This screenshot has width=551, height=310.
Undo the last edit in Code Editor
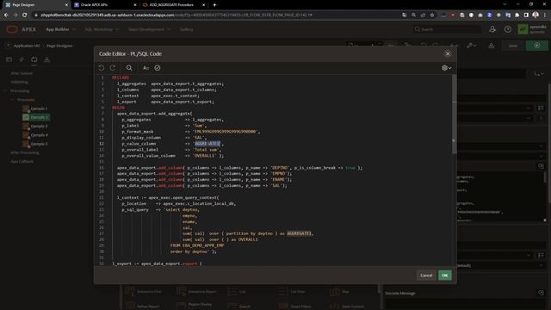102,68
